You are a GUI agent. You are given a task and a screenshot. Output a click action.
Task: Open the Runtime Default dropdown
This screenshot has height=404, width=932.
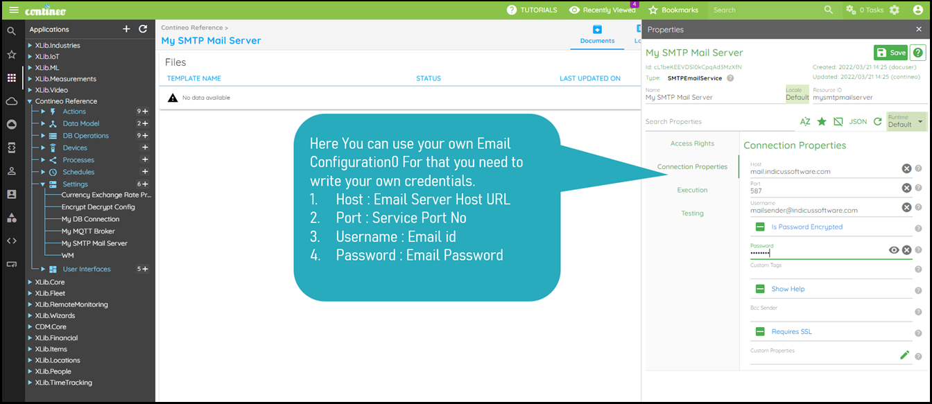pos(907,121)
